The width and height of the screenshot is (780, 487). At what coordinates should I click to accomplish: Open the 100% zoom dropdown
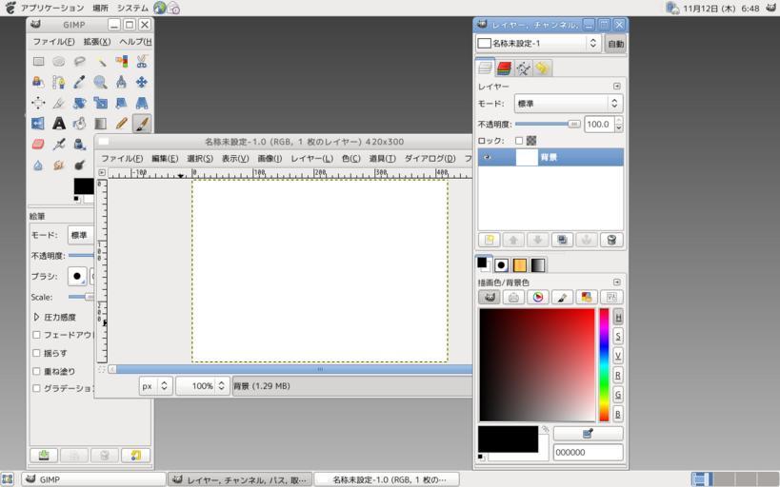pyautogui.click(x=222, y=386)
